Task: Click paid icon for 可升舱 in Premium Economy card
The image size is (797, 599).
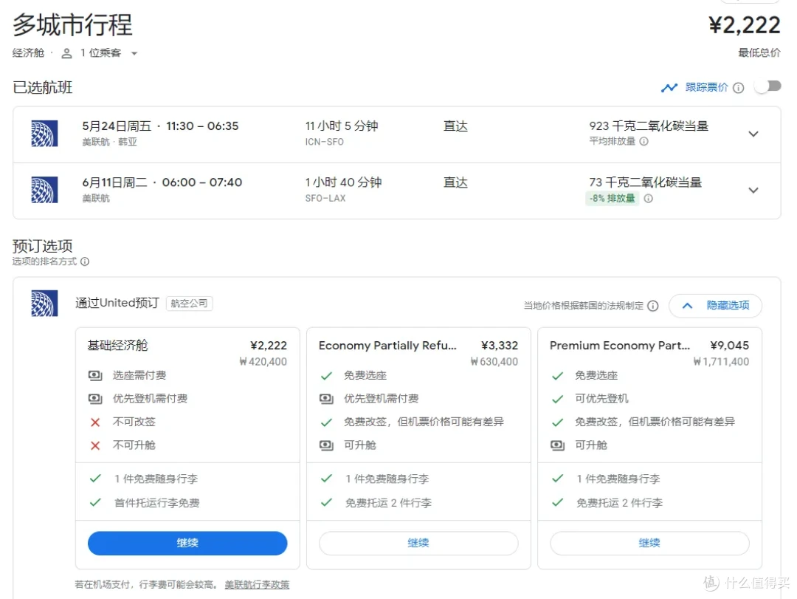Action: [558, 445]
